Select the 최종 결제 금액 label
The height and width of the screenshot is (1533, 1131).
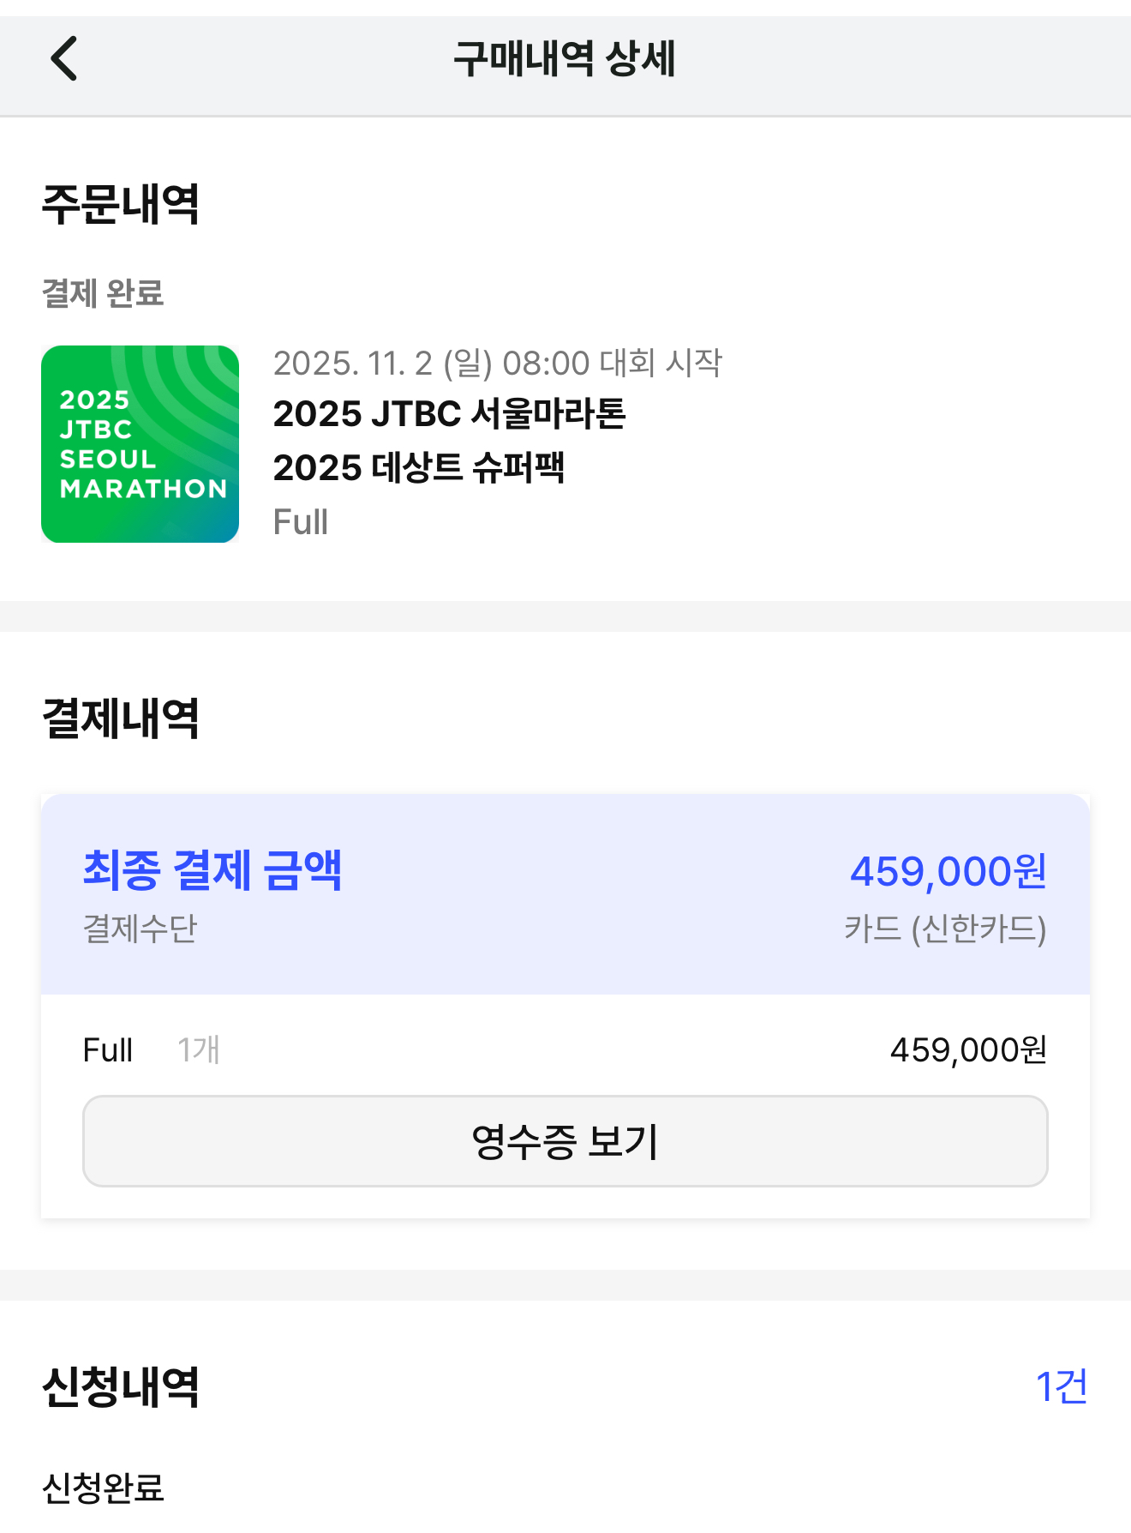(212, 870)
